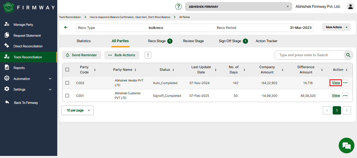
Task: Click the pin icon next to Bulk Actions
Action: point(148,55)
